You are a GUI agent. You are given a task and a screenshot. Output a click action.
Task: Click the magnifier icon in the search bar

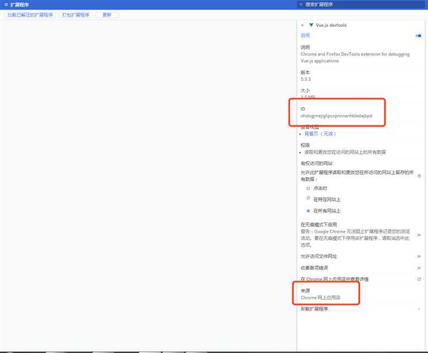pos(301,4)
